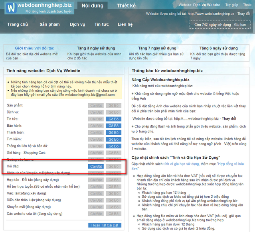Click Gỡ Bỏ button for Dịch vụ
This screenshot has height=232, width=255.
(x=113, y=112)
